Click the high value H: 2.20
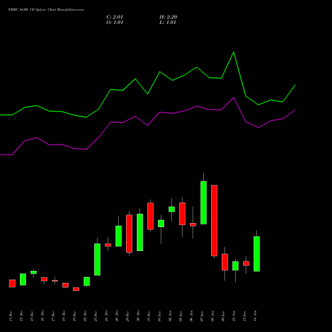The width and height of the screenshot is (332, 332). point(168,17)
